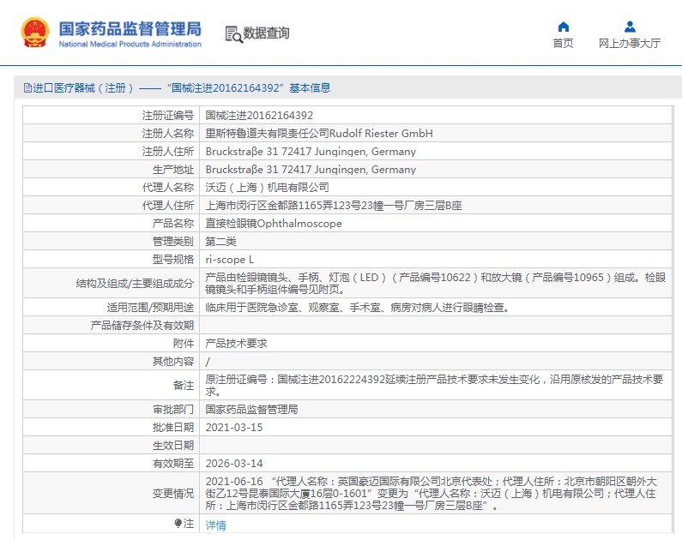Click the 批准日期 row label

173,428
